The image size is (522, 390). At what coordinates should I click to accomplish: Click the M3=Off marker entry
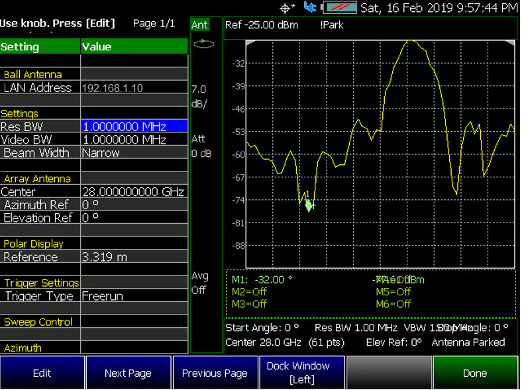coord(249,304)
